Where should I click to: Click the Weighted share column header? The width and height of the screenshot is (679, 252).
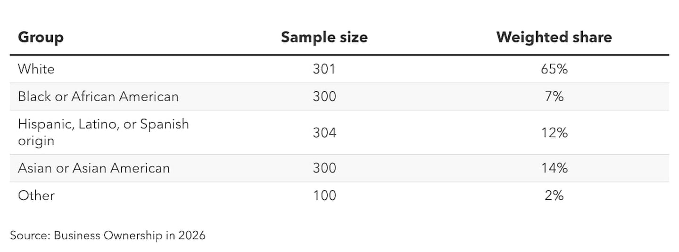click(x=554, y=37)
